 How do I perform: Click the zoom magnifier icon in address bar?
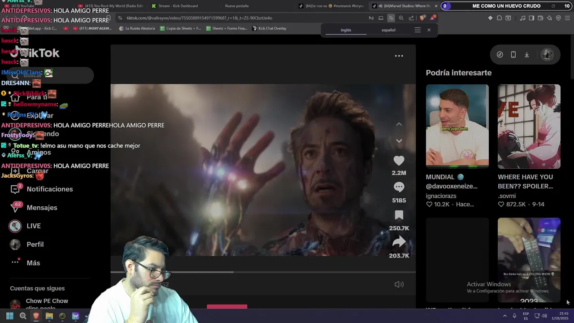401,18
